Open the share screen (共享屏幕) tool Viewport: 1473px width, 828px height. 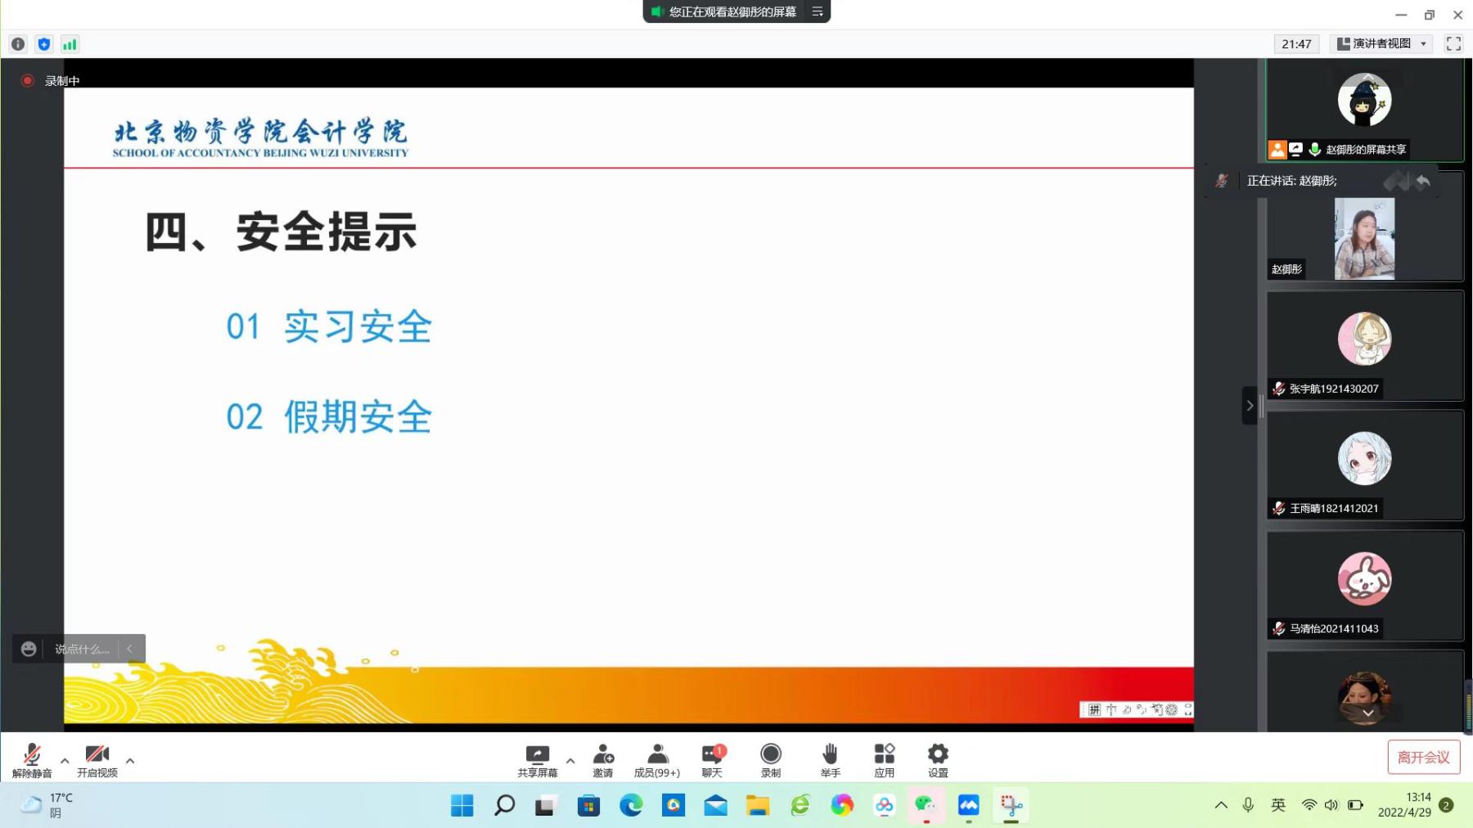tap(537, 759)
